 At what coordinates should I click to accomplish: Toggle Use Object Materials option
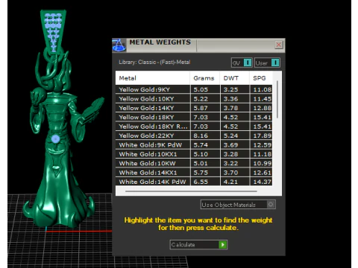click(x=238, y=205)
